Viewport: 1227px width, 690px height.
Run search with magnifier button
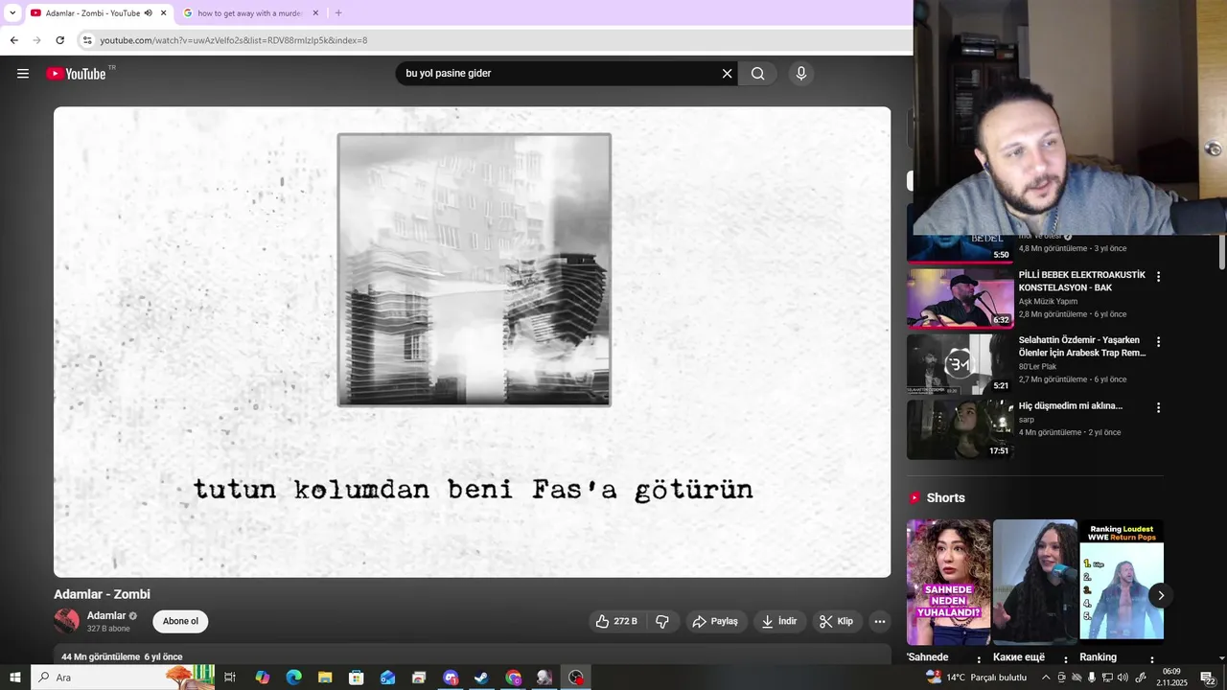757,74
